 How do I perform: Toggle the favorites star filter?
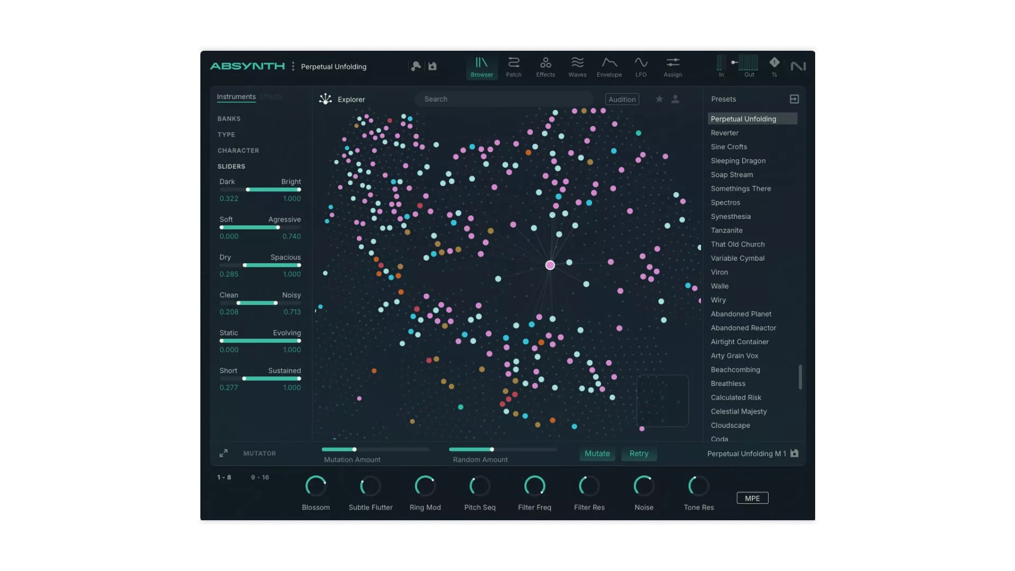coord(659,99)
